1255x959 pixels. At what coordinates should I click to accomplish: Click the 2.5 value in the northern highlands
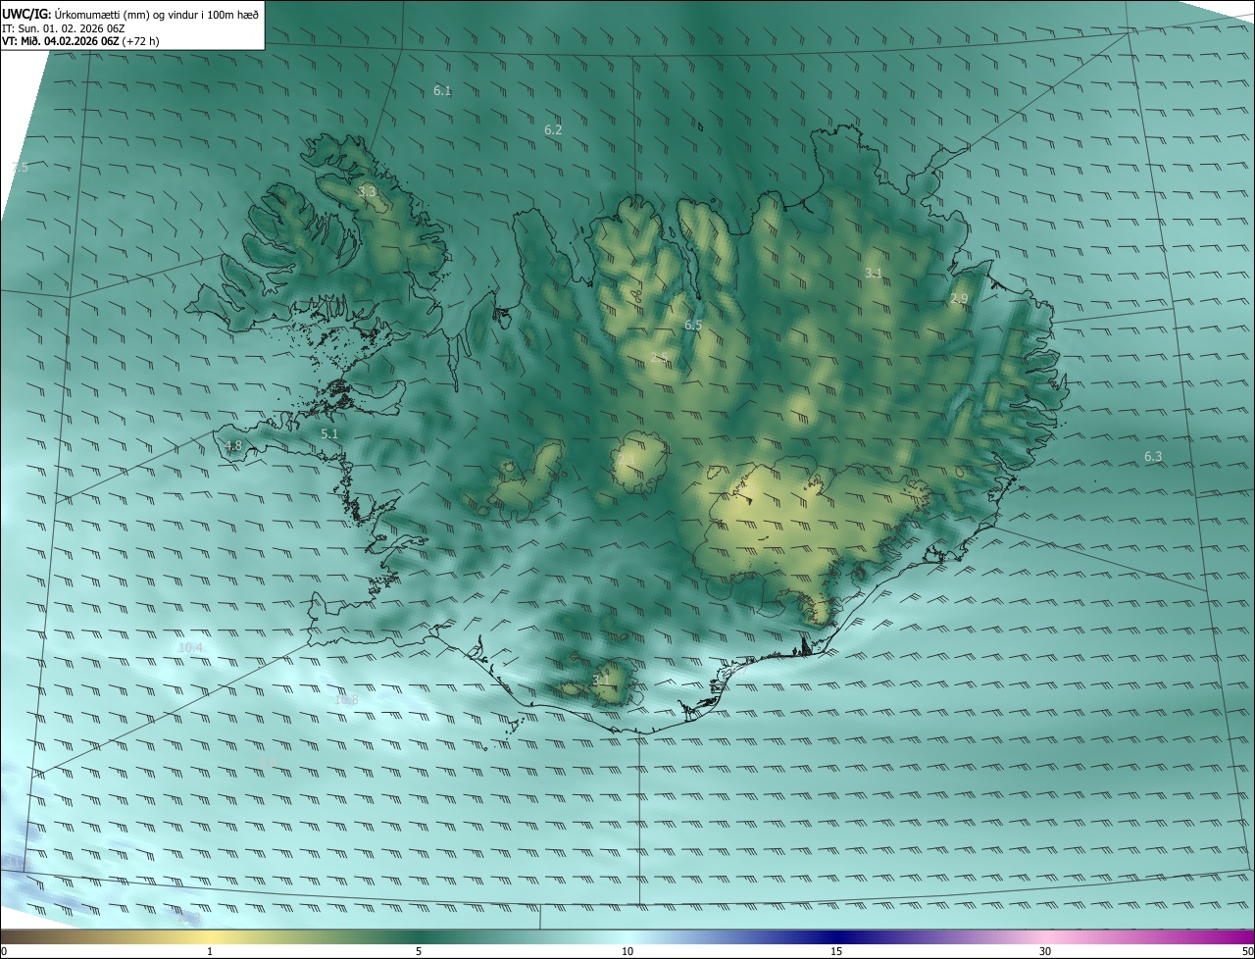660,358
